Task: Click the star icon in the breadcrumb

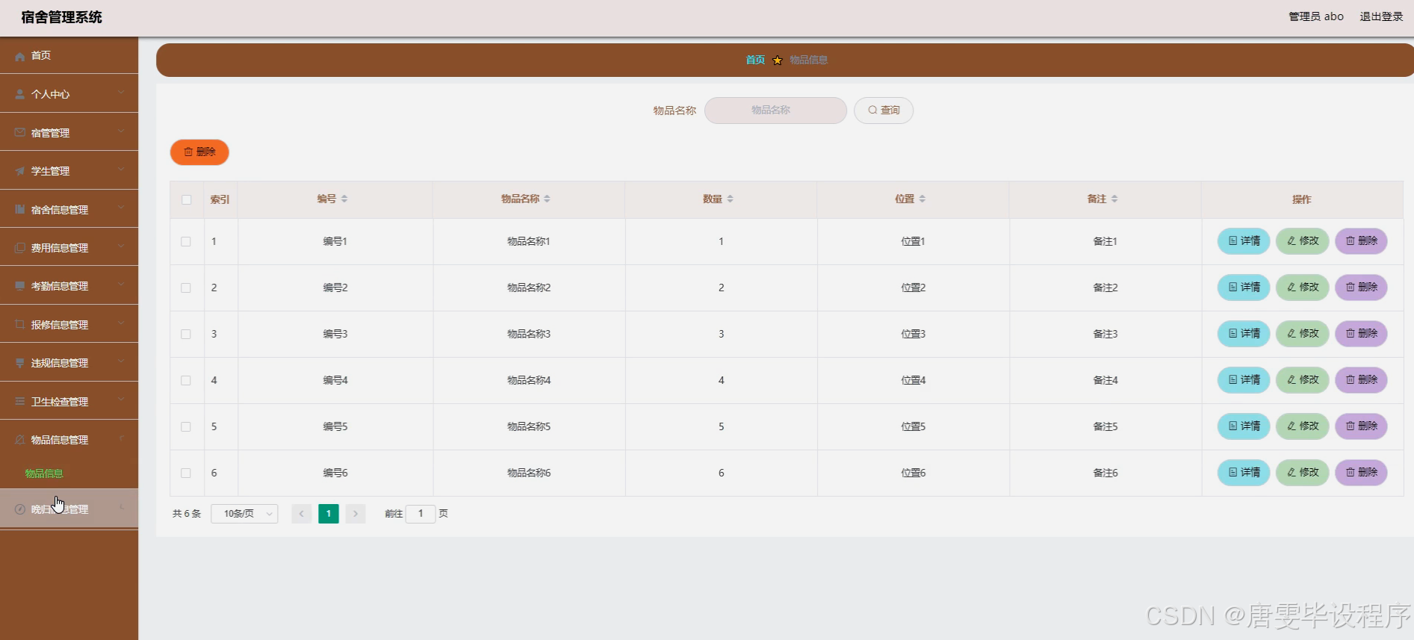Action: [x=778, y=60]
